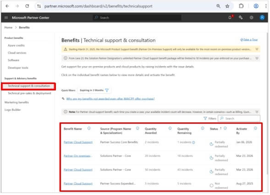The image size is (270, 195).
Task: Open the Partner Center hamburger menu
Action: point(6,18)
